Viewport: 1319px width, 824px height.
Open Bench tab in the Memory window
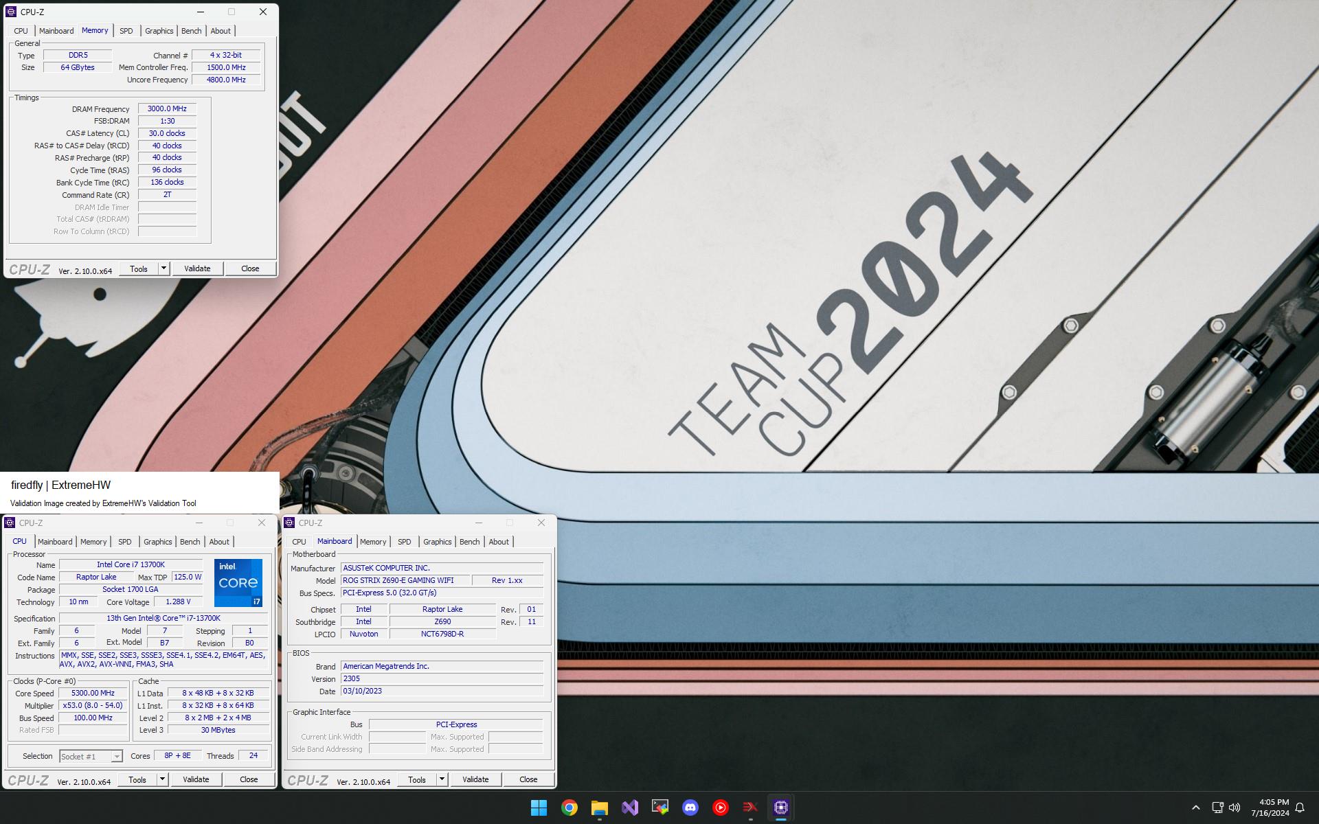coord(192,31)
